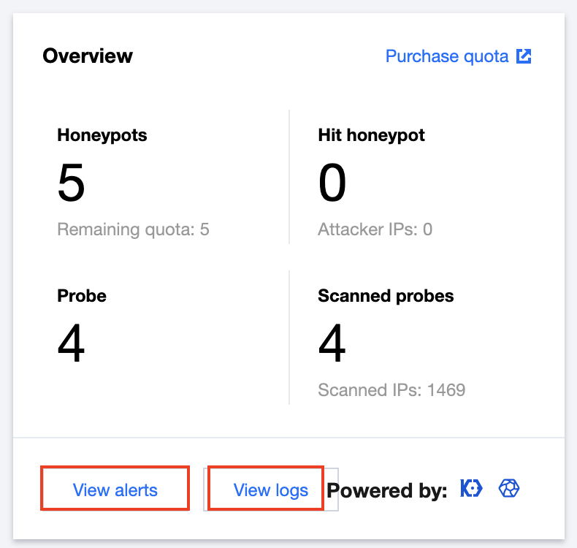Click the number 4 under Probe

[x=72, y=343]
